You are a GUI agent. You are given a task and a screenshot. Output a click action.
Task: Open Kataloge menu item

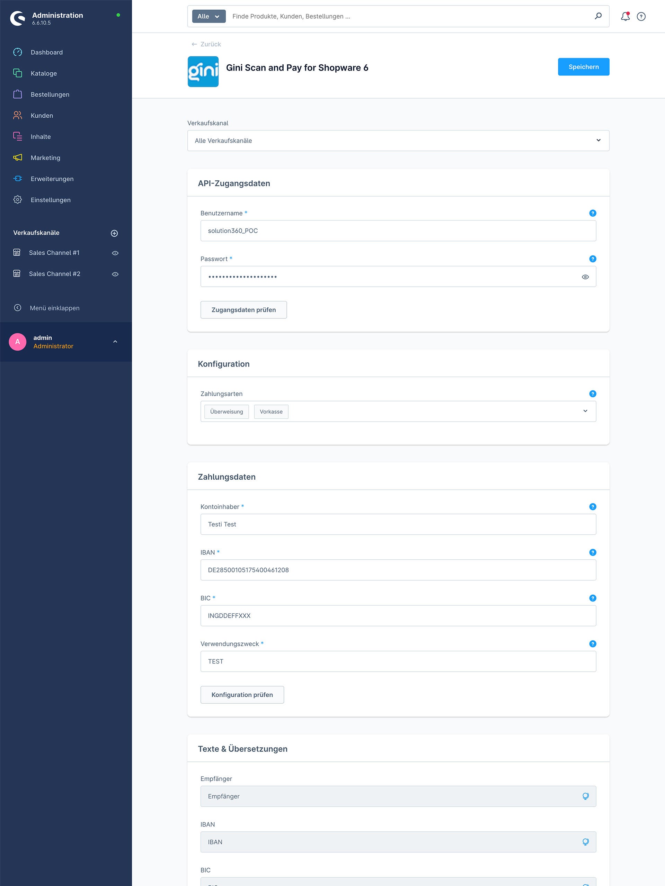44,73
